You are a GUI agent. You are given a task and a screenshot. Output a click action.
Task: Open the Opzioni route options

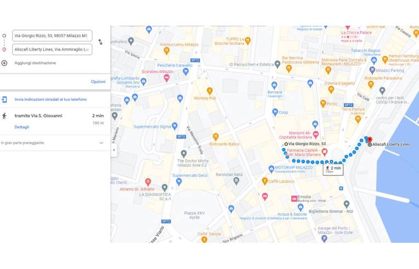click(98, 81)
